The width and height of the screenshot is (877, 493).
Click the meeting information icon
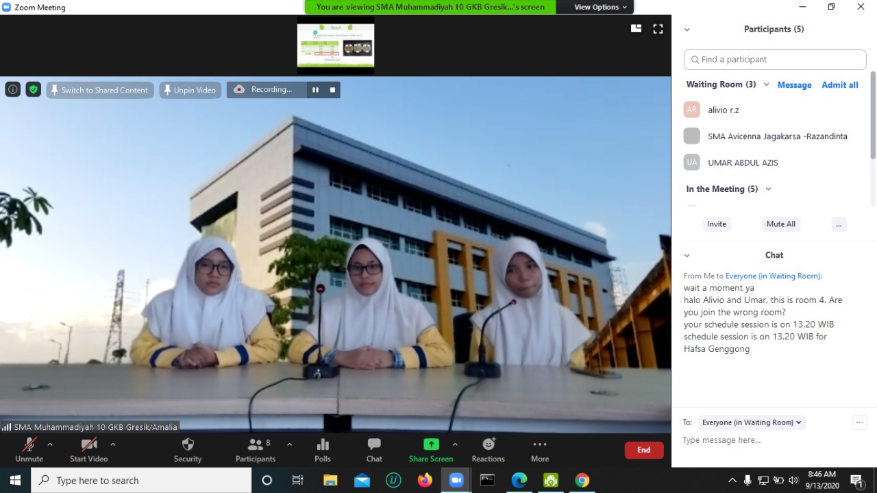(12, 90)
